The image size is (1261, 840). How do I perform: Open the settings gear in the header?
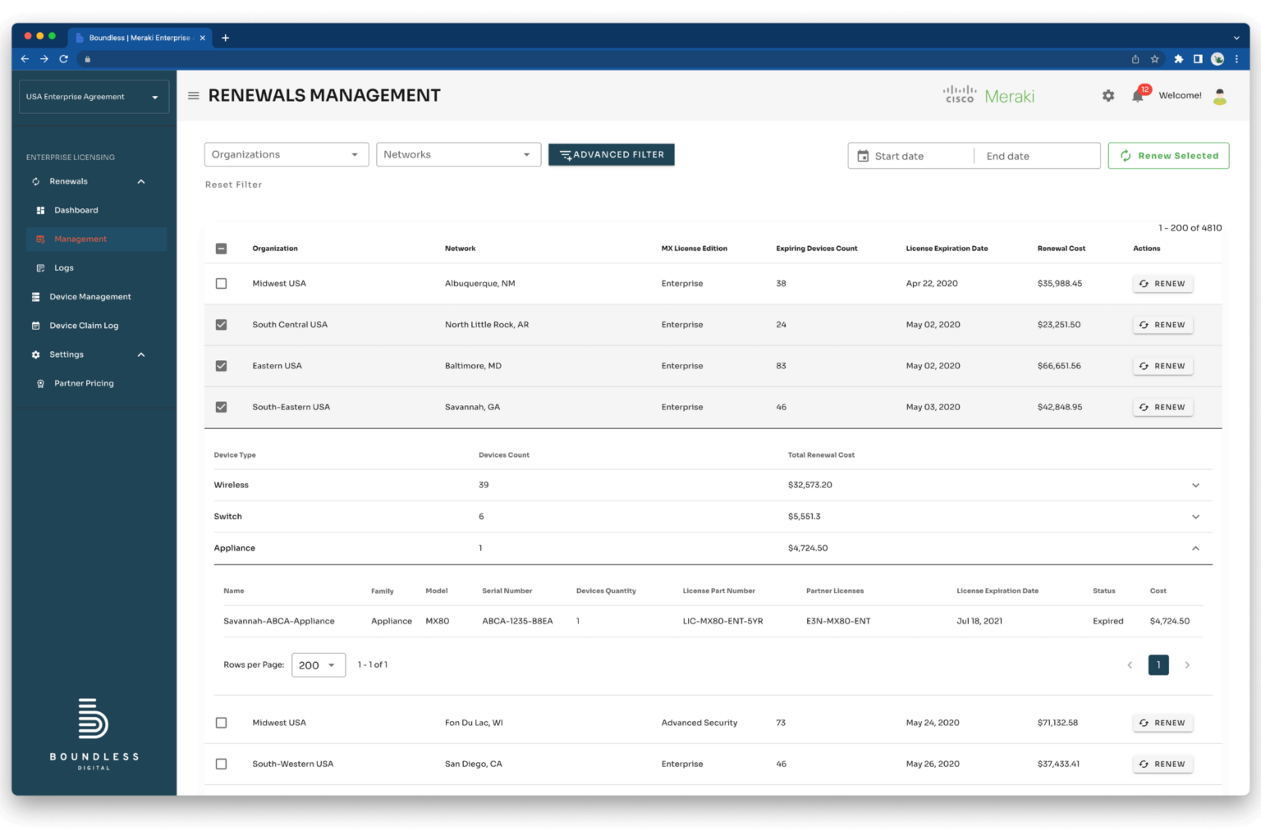[x=1107, y=95]
